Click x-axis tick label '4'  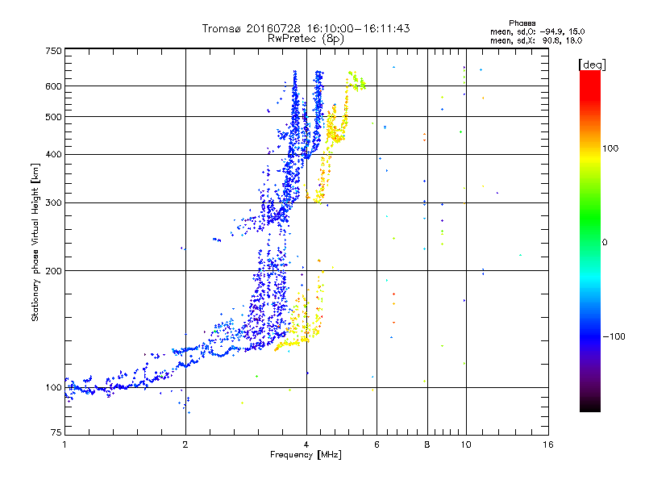pos(306,444)
